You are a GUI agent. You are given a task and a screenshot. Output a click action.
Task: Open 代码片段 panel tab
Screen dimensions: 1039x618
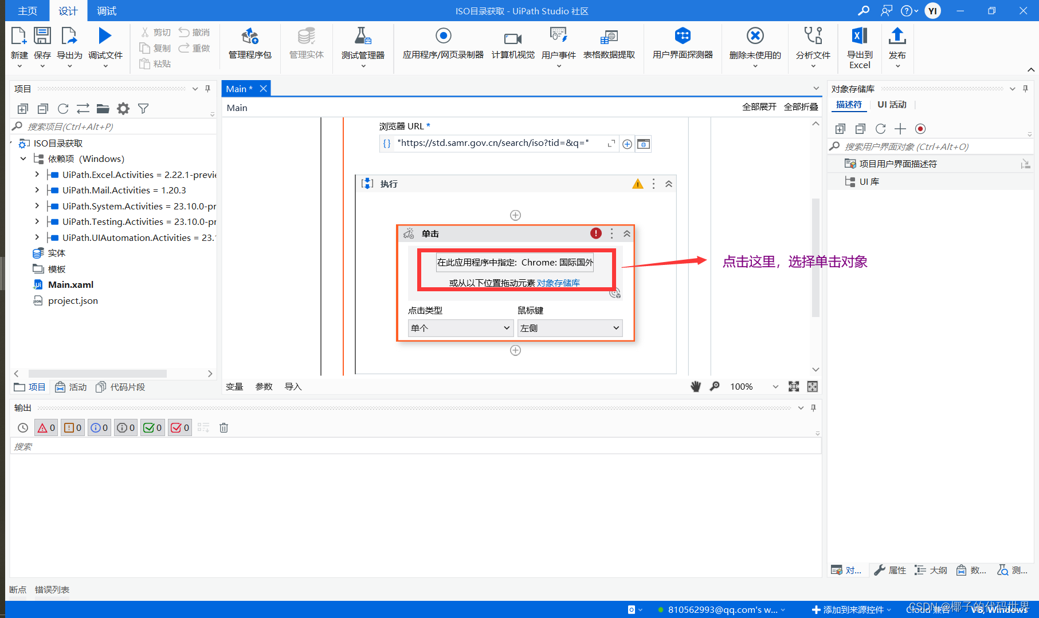point(120,387)
